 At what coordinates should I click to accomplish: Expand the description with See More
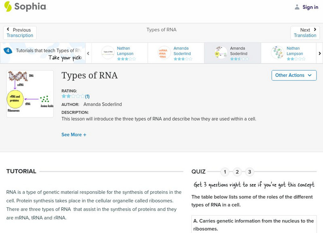(x=74, y=134)
